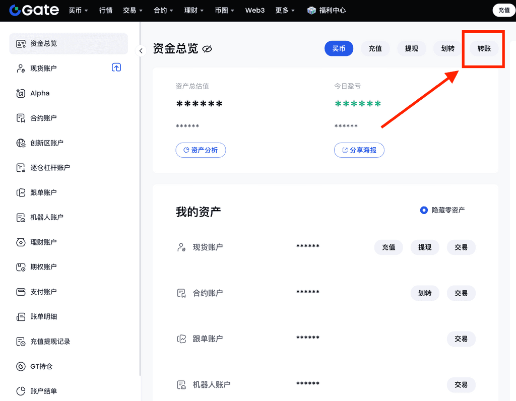Image resolution: width=516 pixels, height=401 pixels.
Task: Open the Web3 menu item
Action: click(255, 10)
